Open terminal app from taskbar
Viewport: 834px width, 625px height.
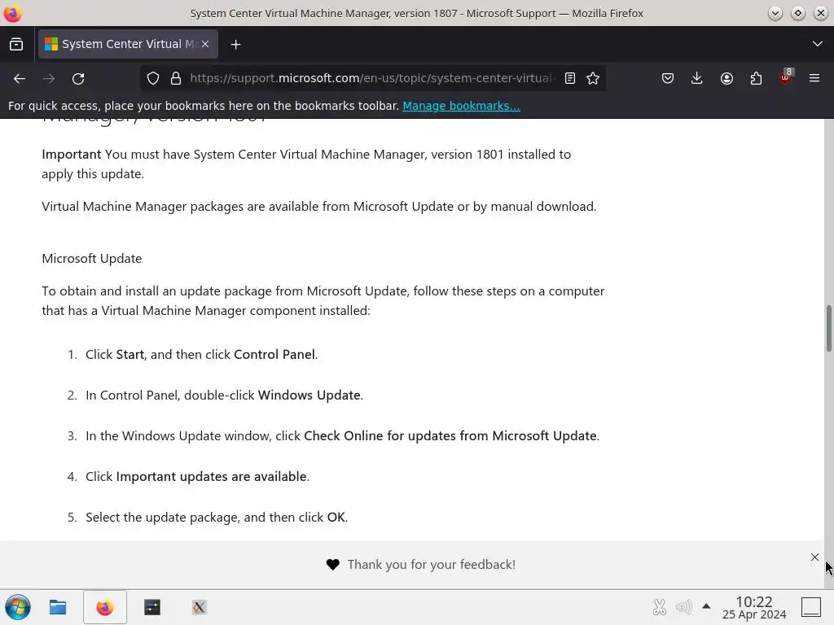point(152,607)
